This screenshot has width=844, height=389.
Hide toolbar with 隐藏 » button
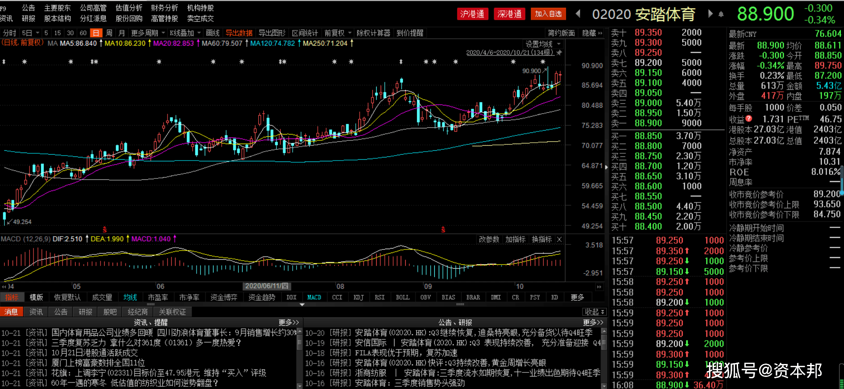pyautogui.click(x=592, y=33)
